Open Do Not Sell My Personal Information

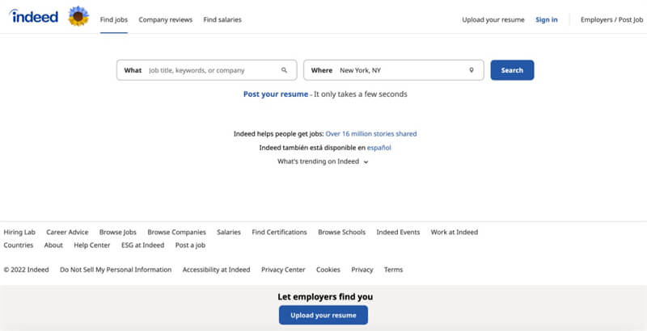(116, 270)
